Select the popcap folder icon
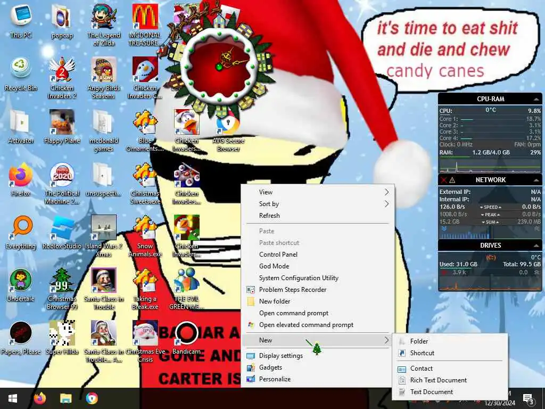 [62, 21]
